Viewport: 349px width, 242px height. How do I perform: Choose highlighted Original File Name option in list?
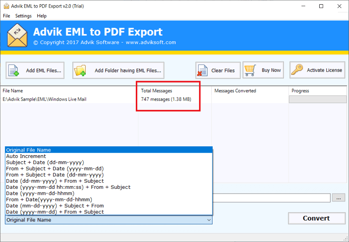[x=109, y=150]
